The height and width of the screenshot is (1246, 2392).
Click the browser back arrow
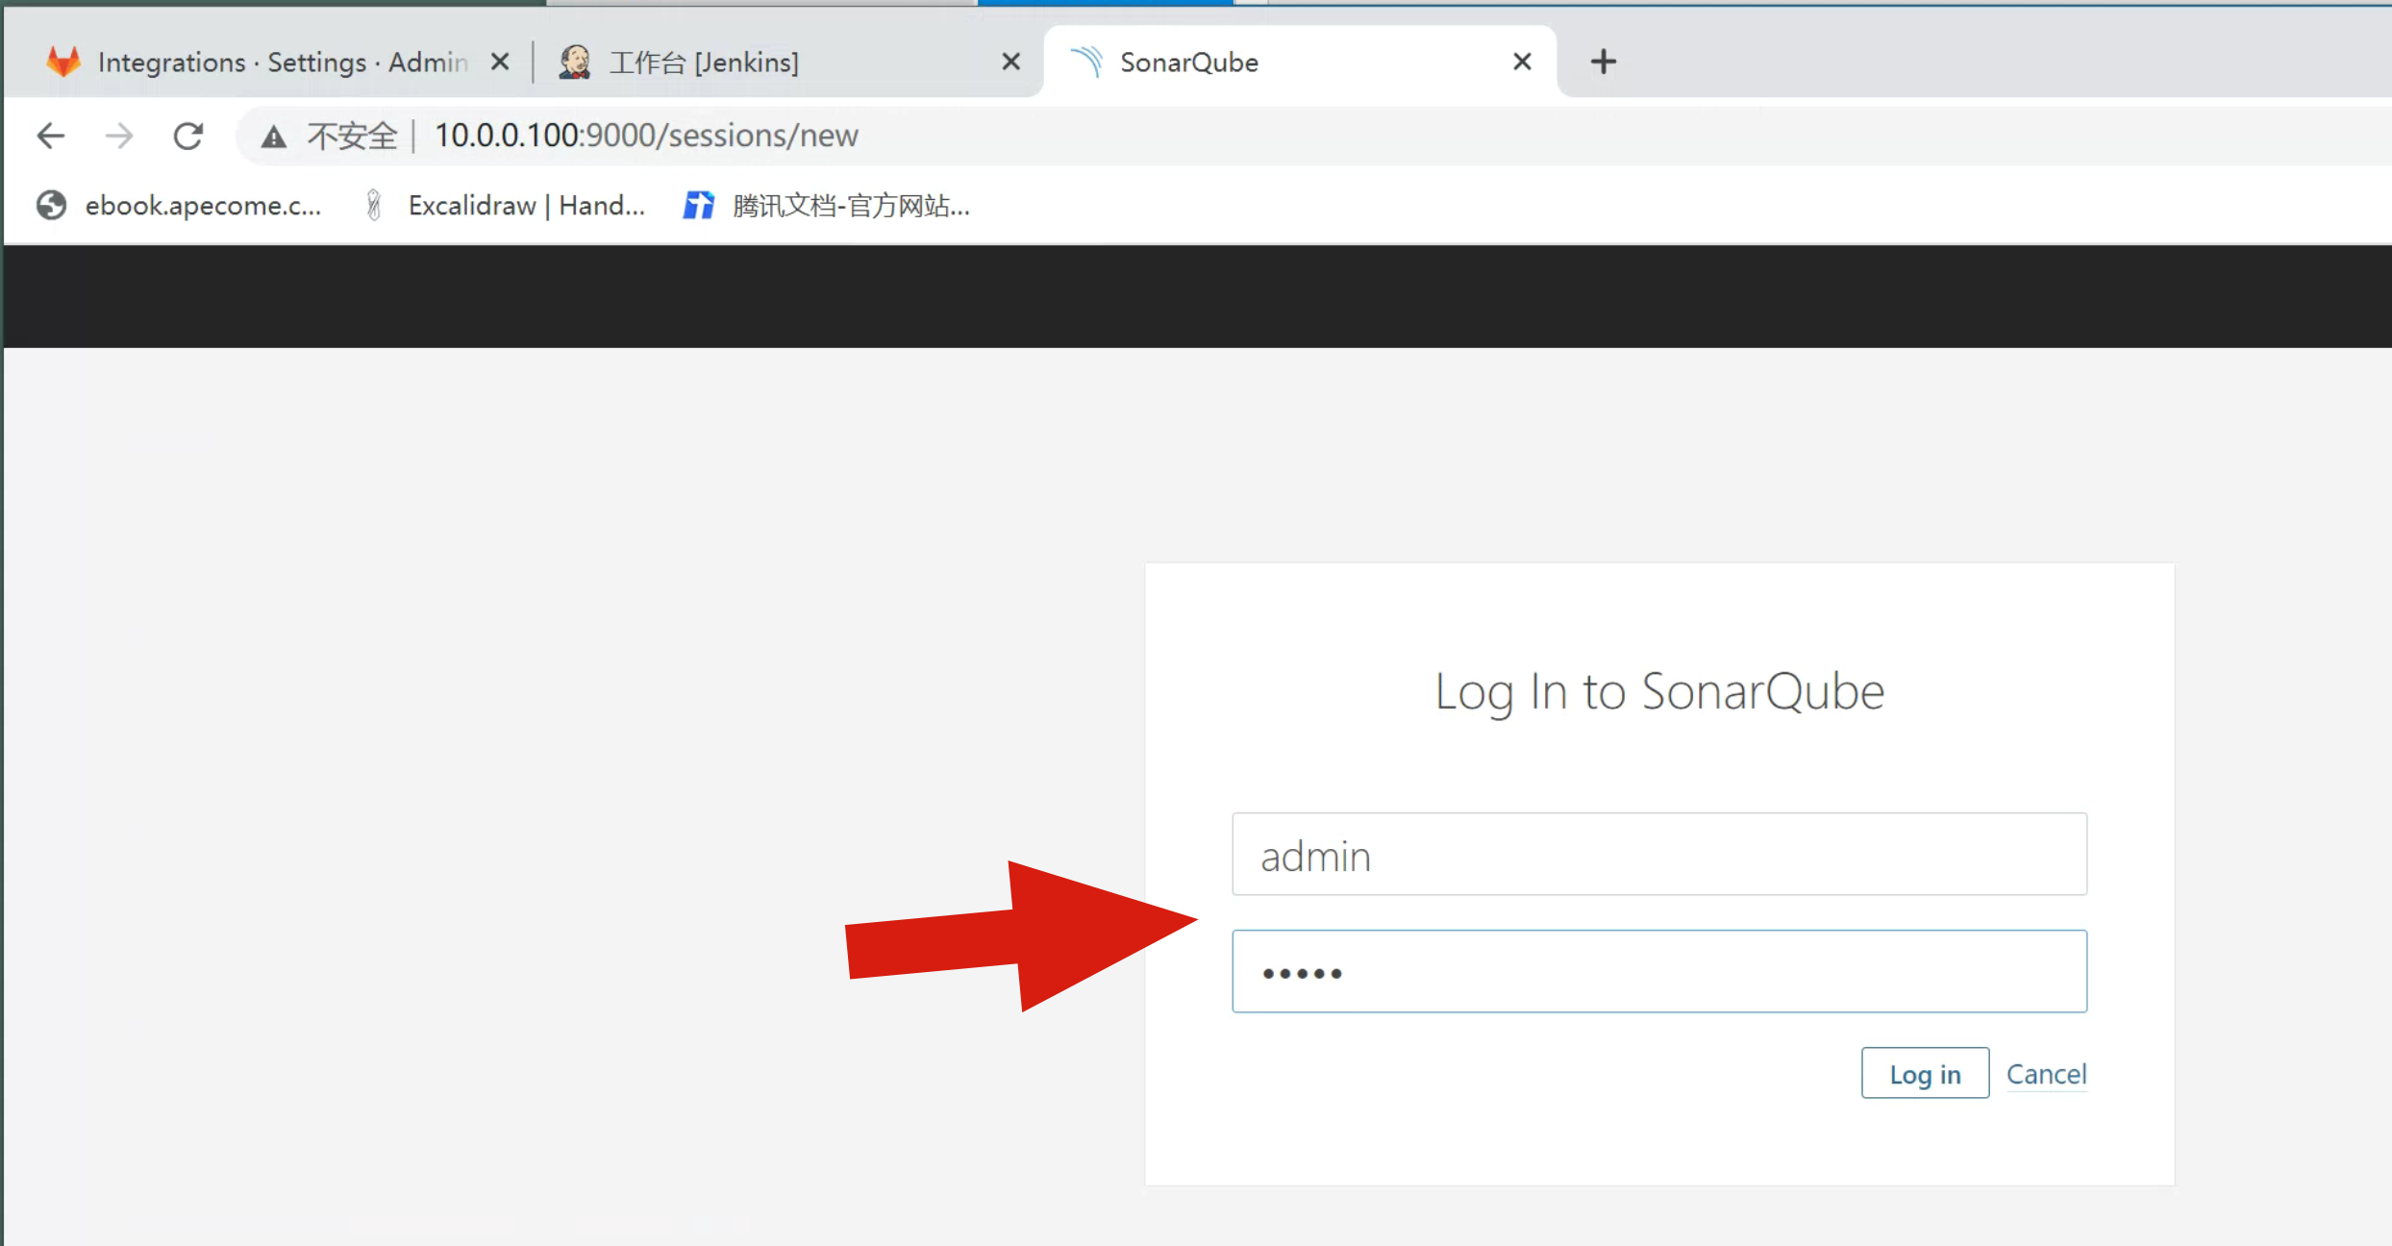[51, 136]
